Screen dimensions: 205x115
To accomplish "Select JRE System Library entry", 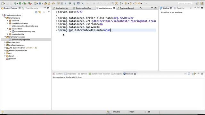I will [23, 48].
